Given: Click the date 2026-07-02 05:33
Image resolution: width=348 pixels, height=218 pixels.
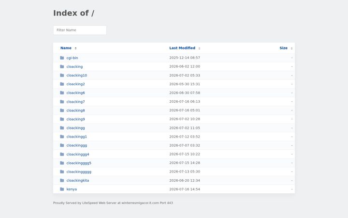Looking at the screenshot, I should tap(185, 76).
